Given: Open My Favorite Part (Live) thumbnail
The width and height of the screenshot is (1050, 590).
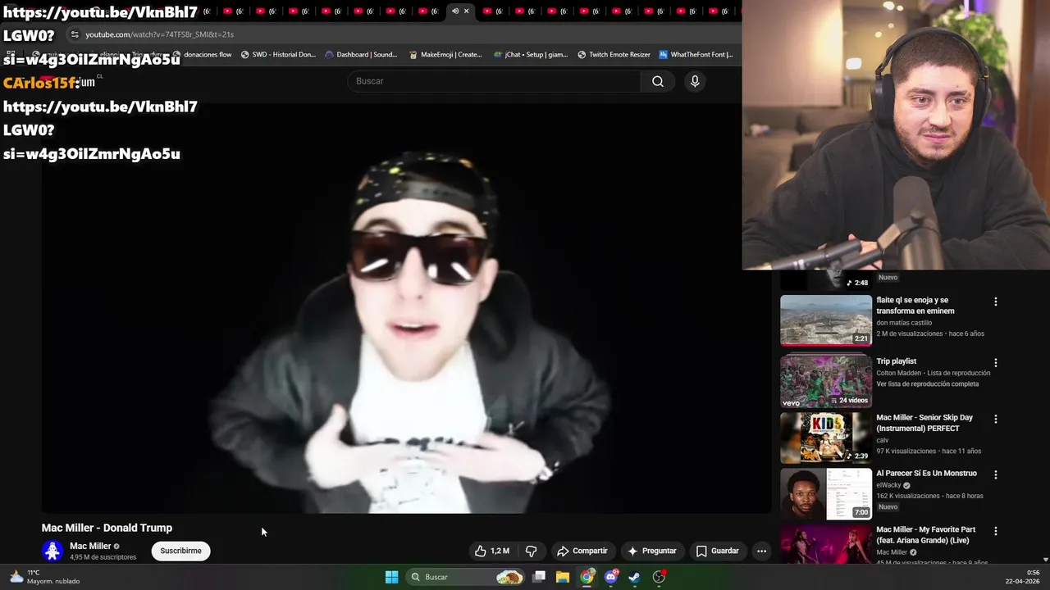Looking at the screenshot, I should point(825,544).
